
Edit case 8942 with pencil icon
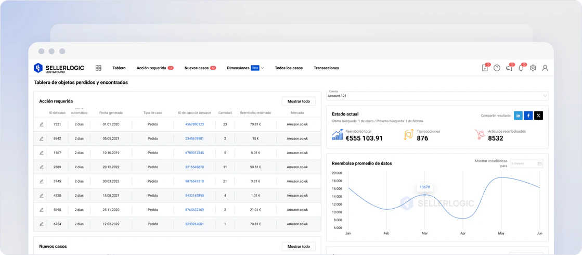coord(41,138)
